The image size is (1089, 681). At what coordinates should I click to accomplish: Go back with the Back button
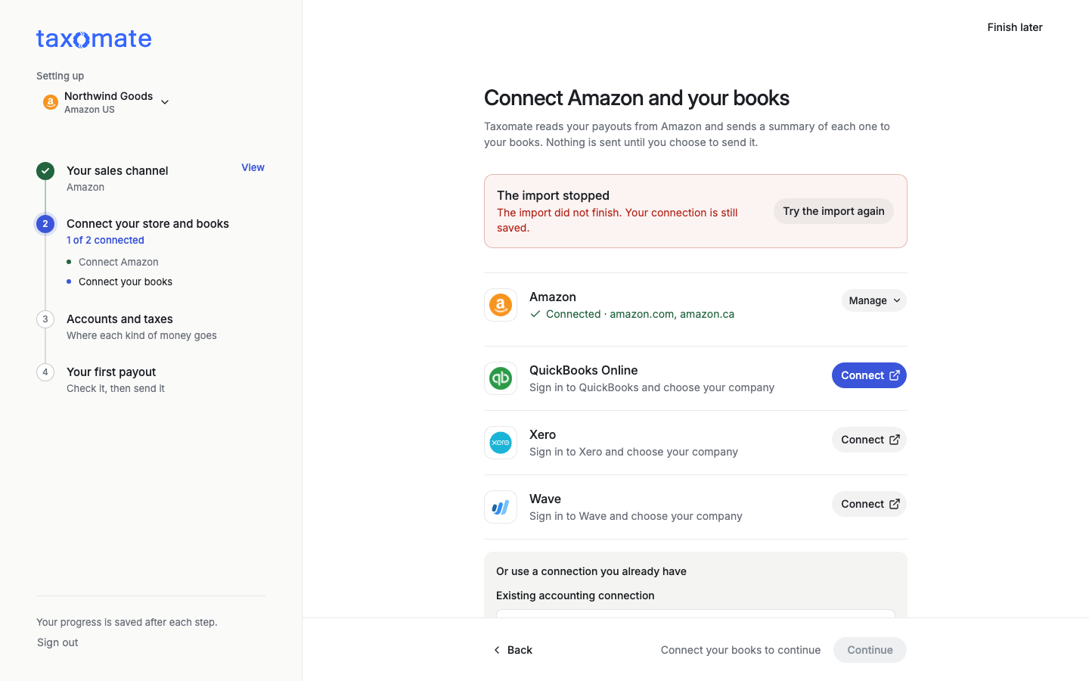[x=513, y=650]
